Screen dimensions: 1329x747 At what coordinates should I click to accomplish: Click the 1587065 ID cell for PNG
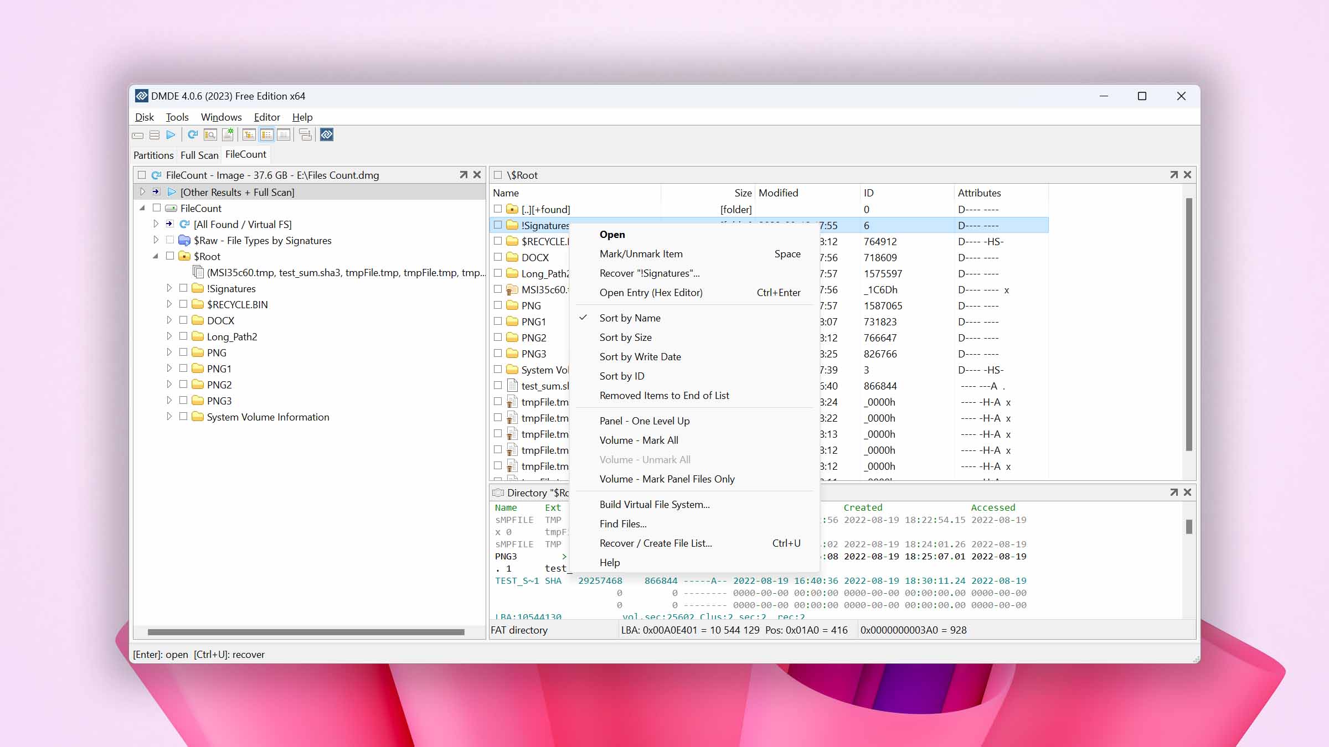point(883,305)
